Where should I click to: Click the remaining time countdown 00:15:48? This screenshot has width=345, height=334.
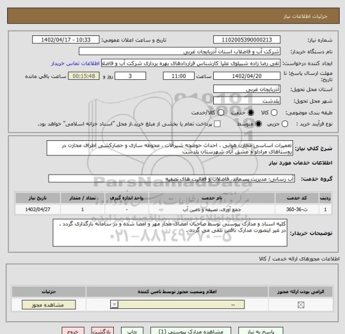coord(84,76)
